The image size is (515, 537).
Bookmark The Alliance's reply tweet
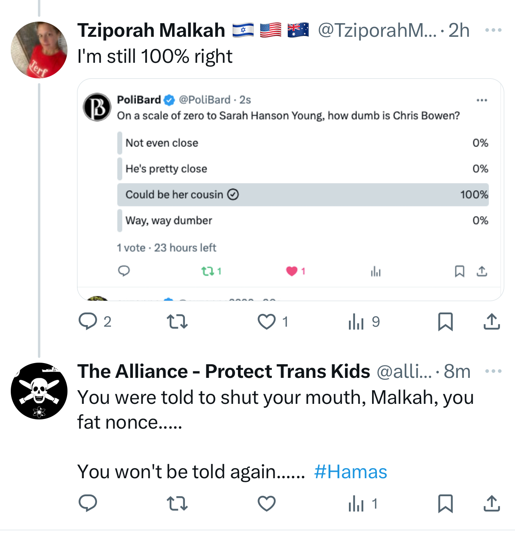coord(445,503)
